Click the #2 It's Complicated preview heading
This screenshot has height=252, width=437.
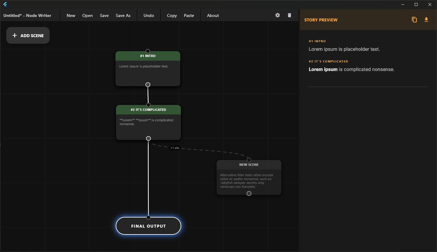(328, 62)
